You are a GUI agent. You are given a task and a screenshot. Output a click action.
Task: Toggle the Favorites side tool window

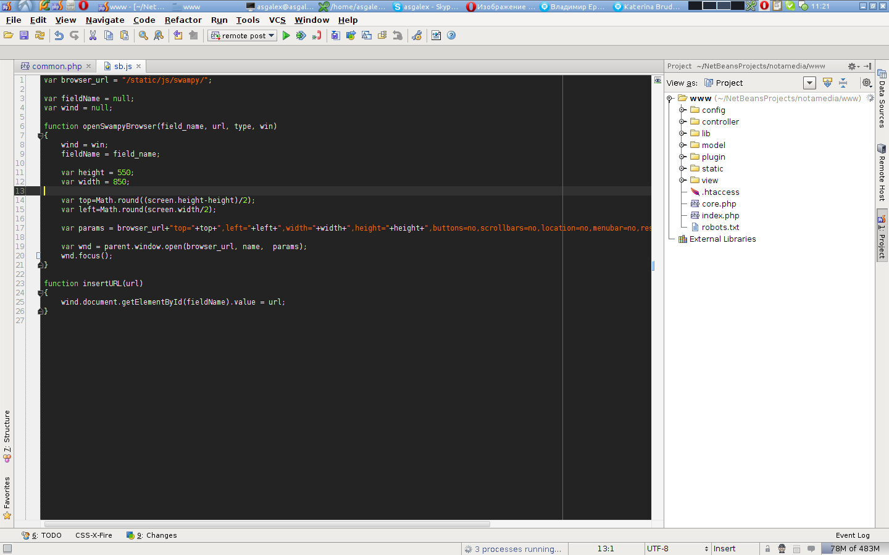7,498
